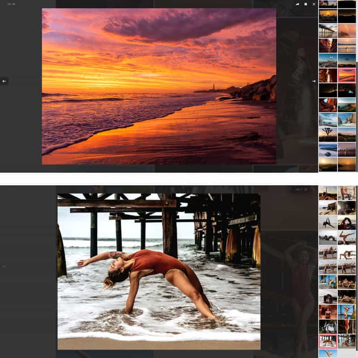
Task: Open the city skyline at dusk thumbnail
Action: [347, 149]
